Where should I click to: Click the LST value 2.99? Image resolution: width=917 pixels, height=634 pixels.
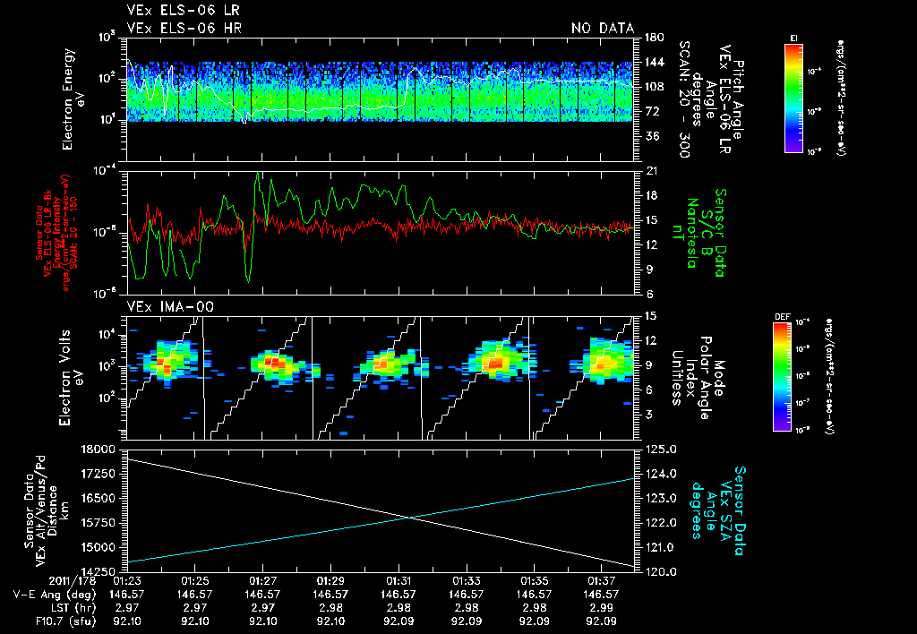pos(602,608)
